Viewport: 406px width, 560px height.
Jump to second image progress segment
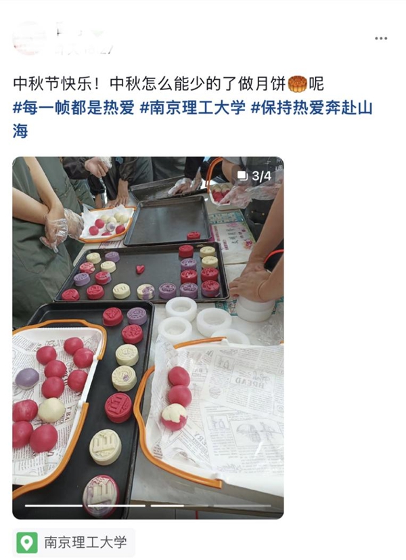tap(116, 506)
